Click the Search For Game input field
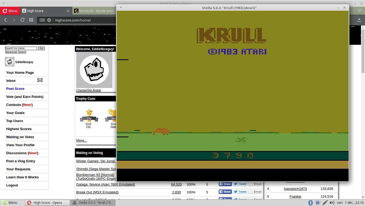Viewport: 365px width, 206px height. (x=21, y=48)
